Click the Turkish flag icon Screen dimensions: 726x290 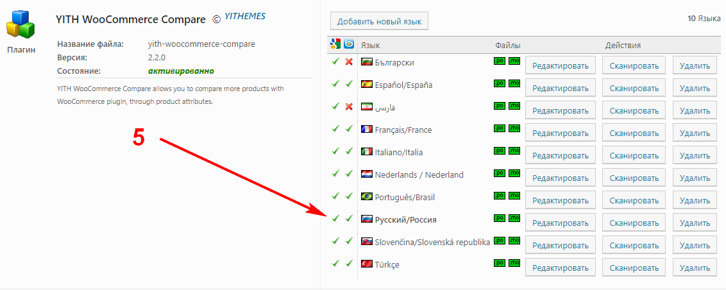[x=367, y=264]
